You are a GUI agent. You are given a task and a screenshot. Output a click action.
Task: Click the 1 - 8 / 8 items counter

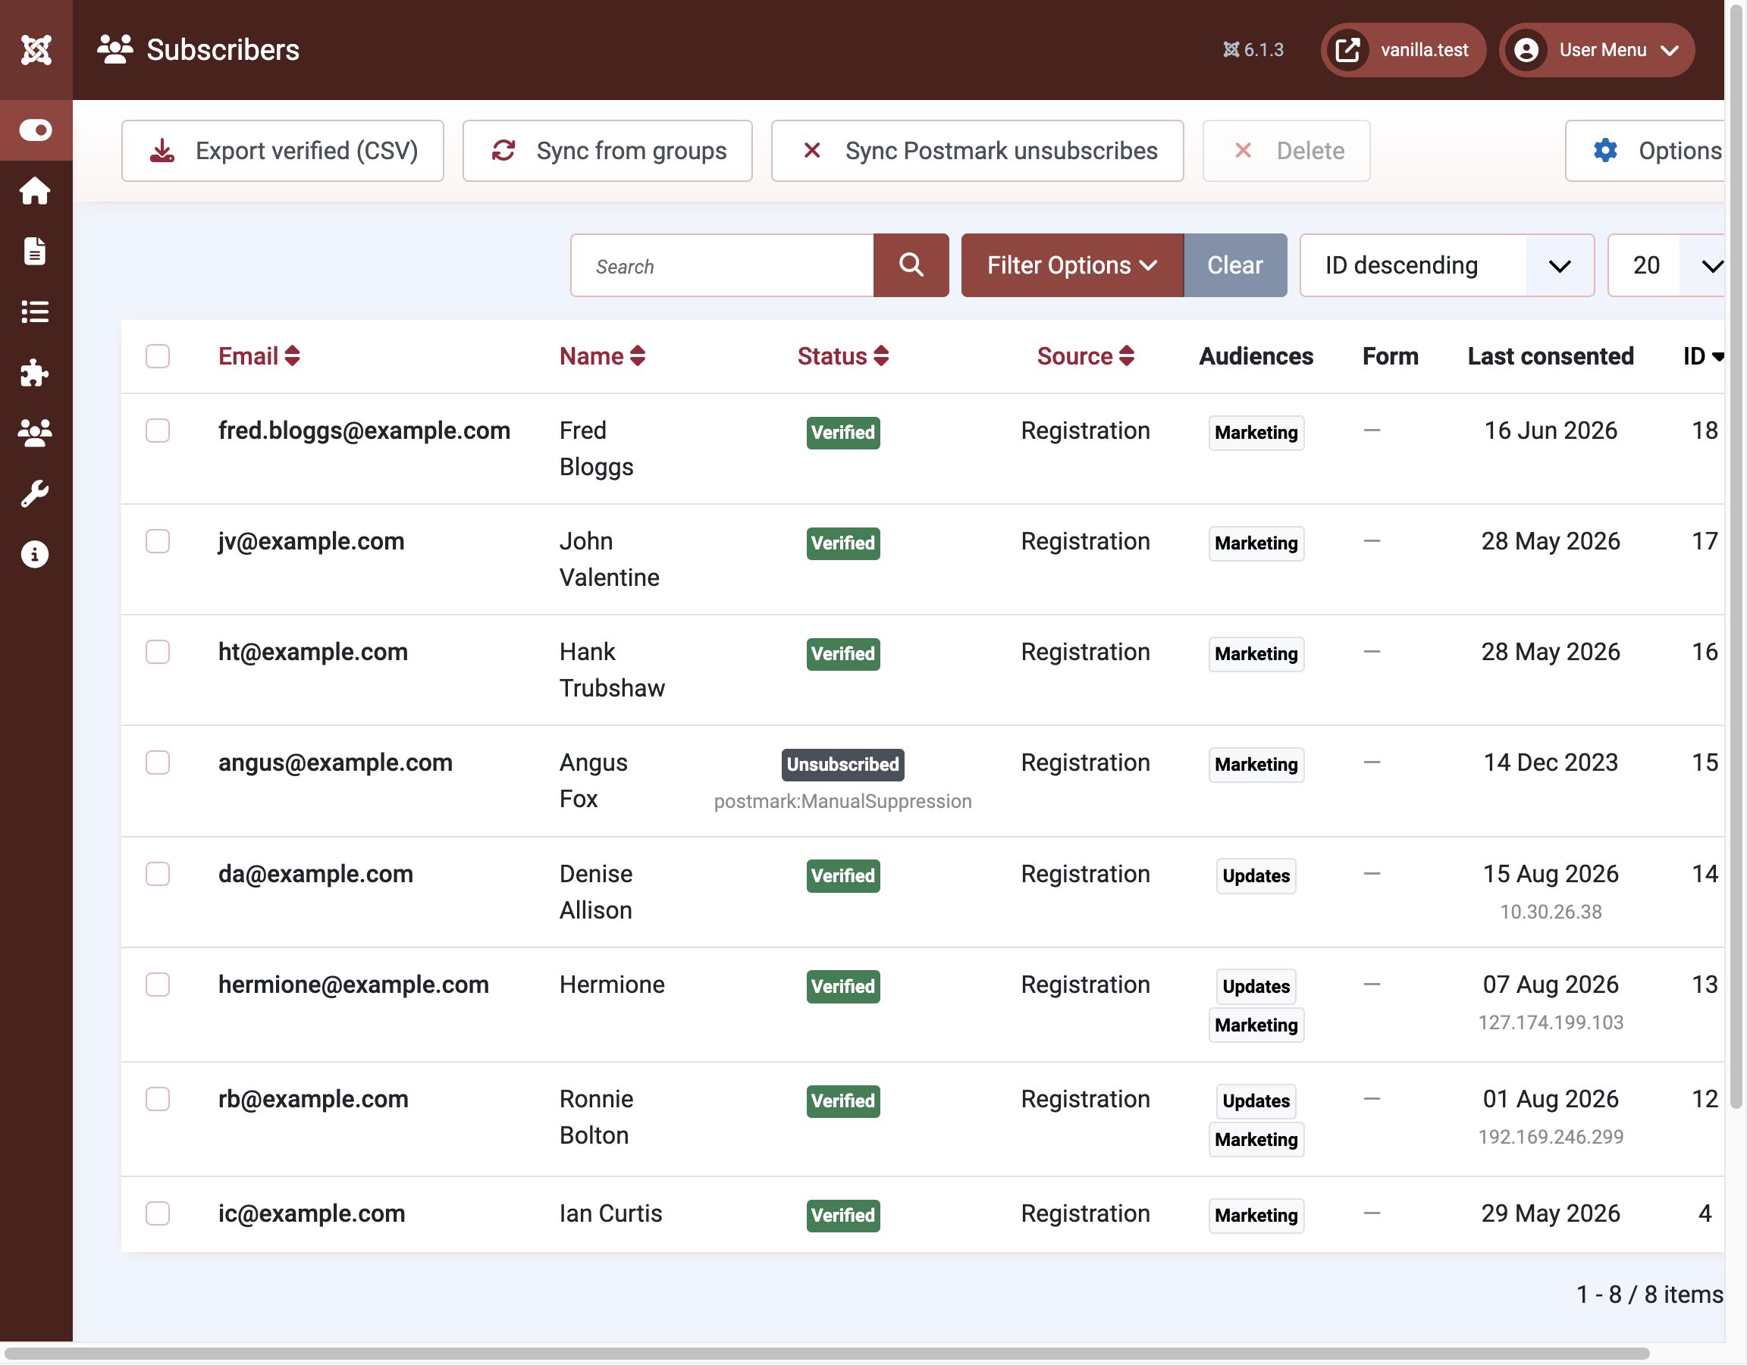(1649, 1295)
